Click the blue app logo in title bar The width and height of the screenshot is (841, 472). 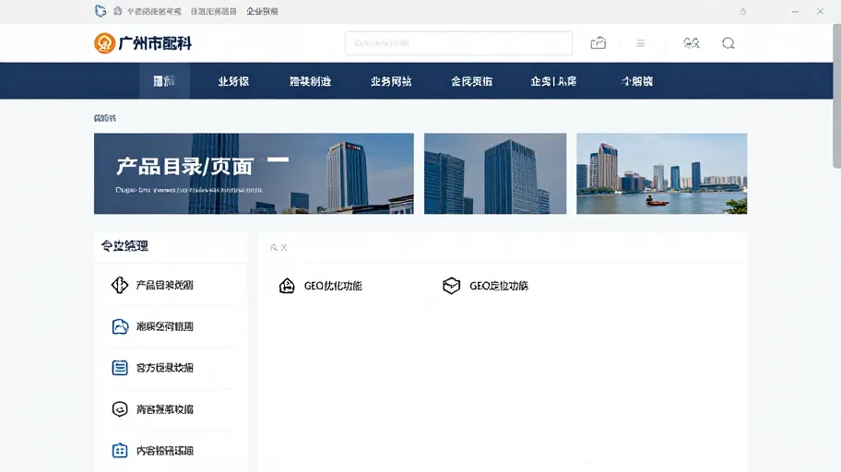pos(101,11)
